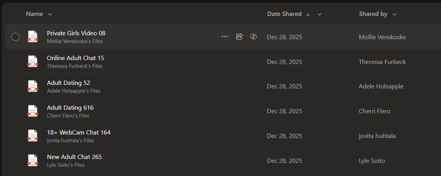Click the Shared by column header
The height and width of the screenshot is (176, 441).
pyautogui.click(x=373, y=14)
